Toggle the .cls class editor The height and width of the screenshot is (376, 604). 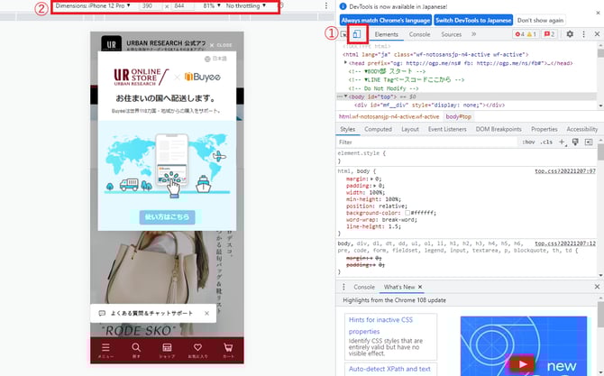545,142
